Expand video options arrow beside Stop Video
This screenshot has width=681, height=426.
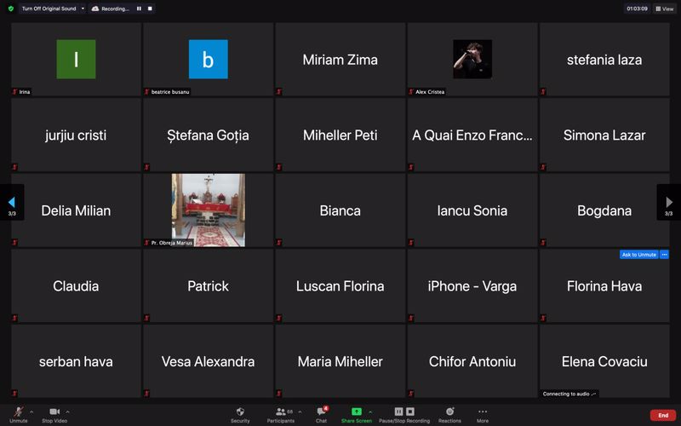pyautogui.click(x=68, y=412)
